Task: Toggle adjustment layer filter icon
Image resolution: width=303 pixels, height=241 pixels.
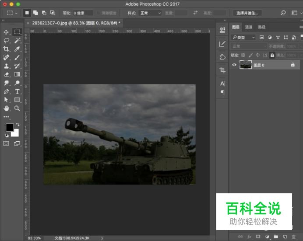Action: tap(270, 37)
